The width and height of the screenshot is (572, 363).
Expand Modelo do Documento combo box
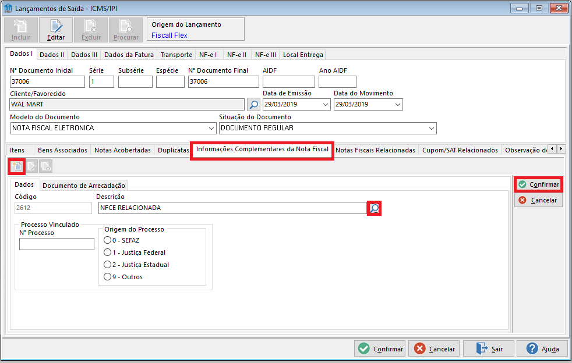pos(211,129)
